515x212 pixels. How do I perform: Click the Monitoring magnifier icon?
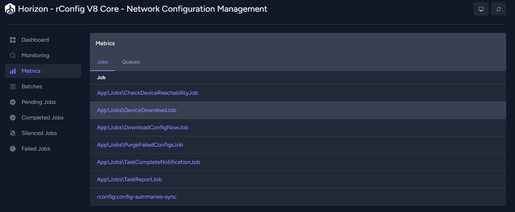(x=13, y=55)
